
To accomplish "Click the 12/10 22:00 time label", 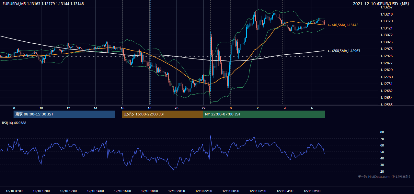I will 203,191.
